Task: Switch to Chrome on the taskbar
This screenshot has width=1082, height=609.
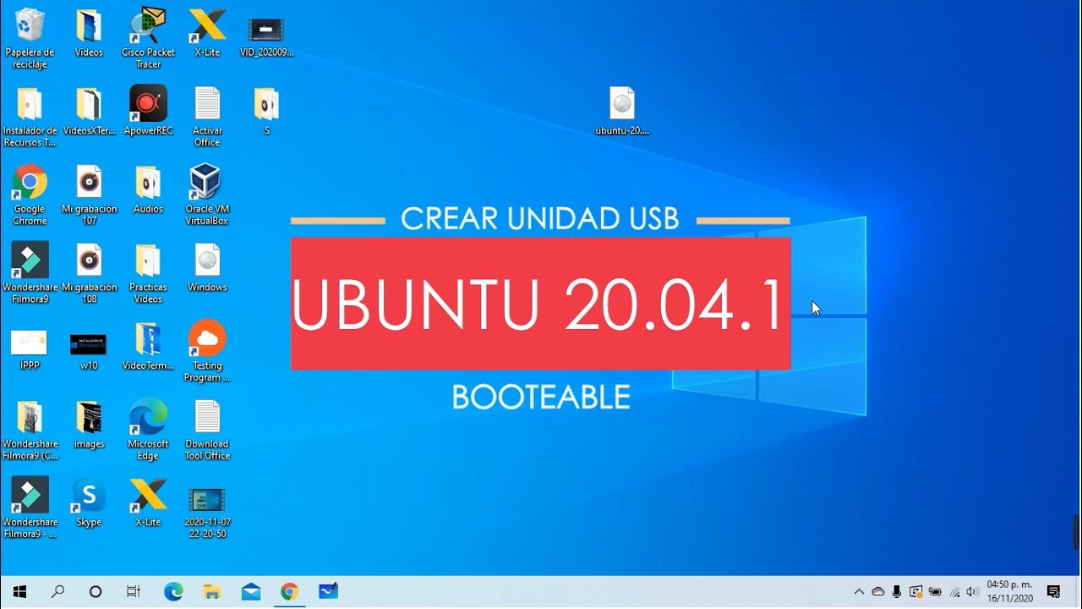Action: (x=290, y=592)
